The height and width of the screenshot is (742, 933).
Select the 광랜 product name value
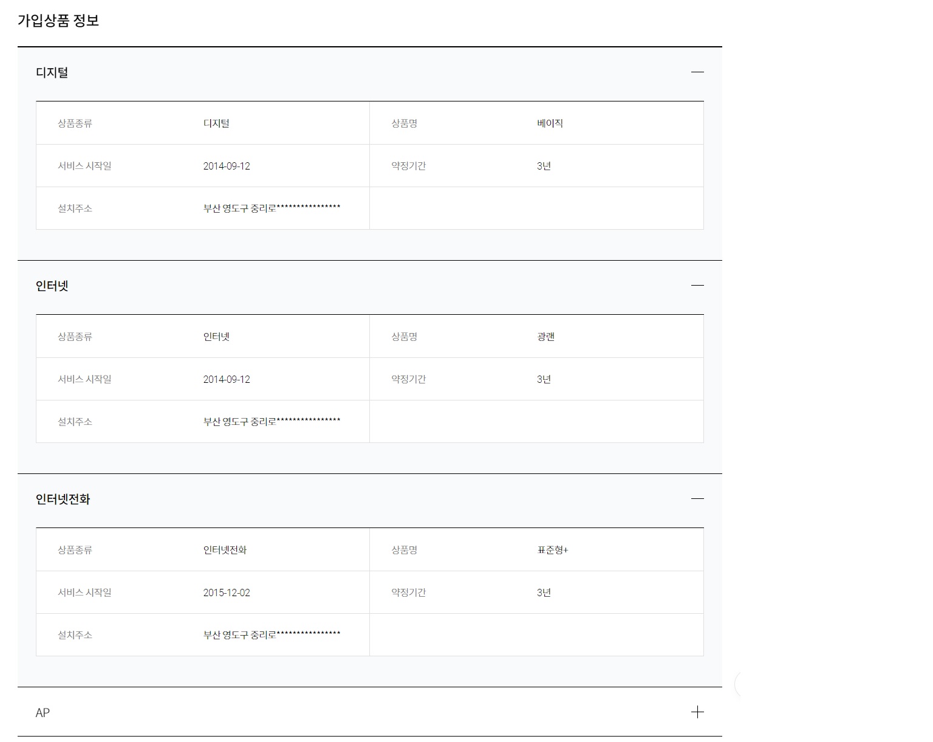click(545, 337)
